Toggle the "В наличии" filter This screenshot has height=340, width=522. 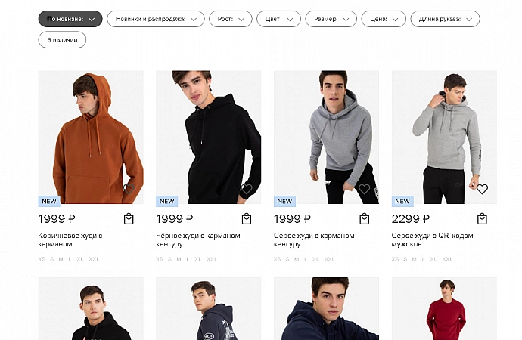point(62,39)
